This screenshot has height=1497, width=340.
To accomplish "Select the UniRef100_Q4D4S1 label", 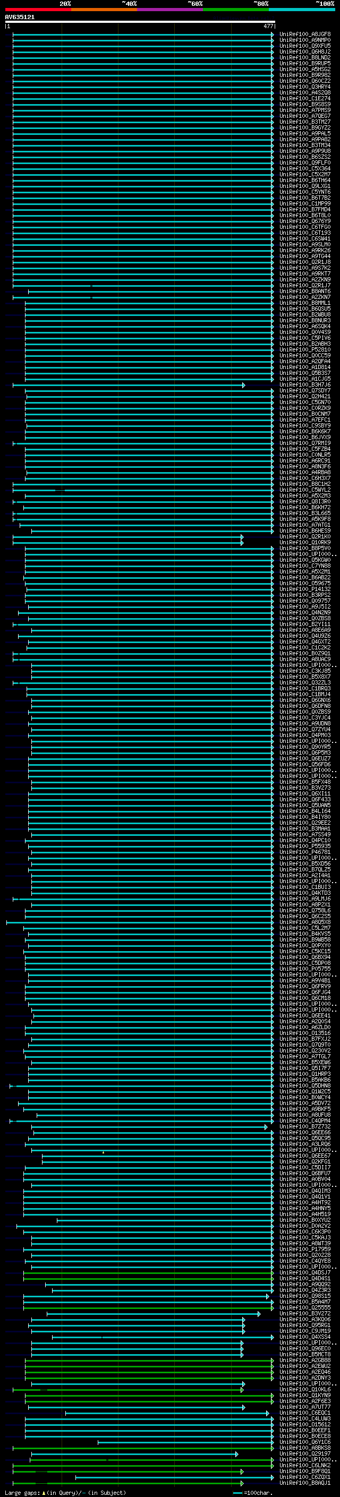I will pos(305,1279).
